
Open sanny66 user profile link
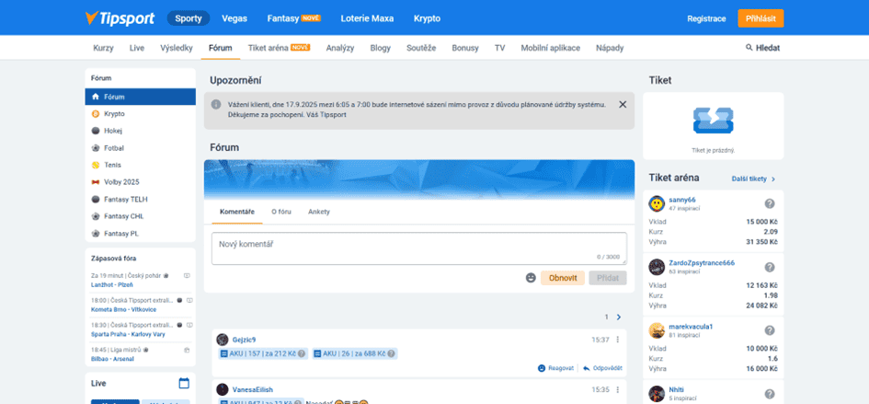pyautogui.click(x=682, y=200)
